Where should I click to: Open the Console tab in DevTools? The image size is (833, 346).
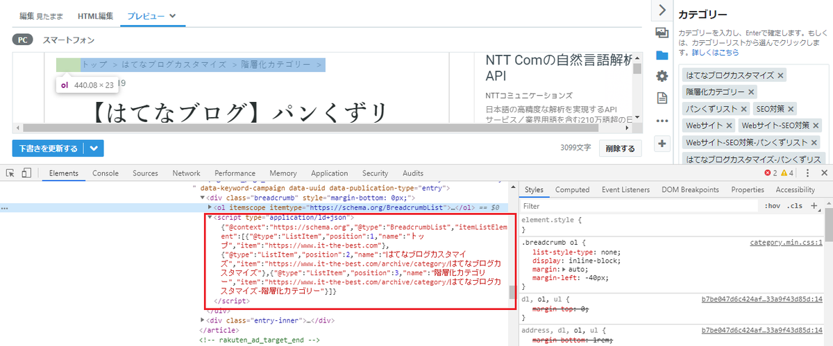click(106, 173)
